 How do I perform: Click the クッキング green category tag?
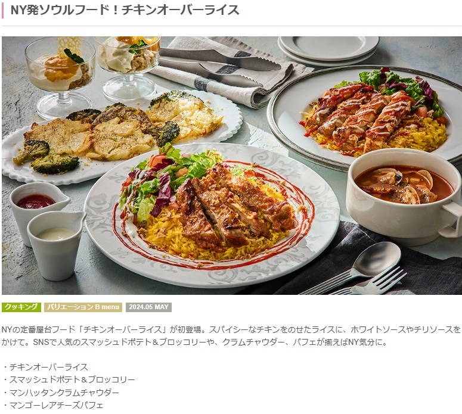click(x=21, y=307)
